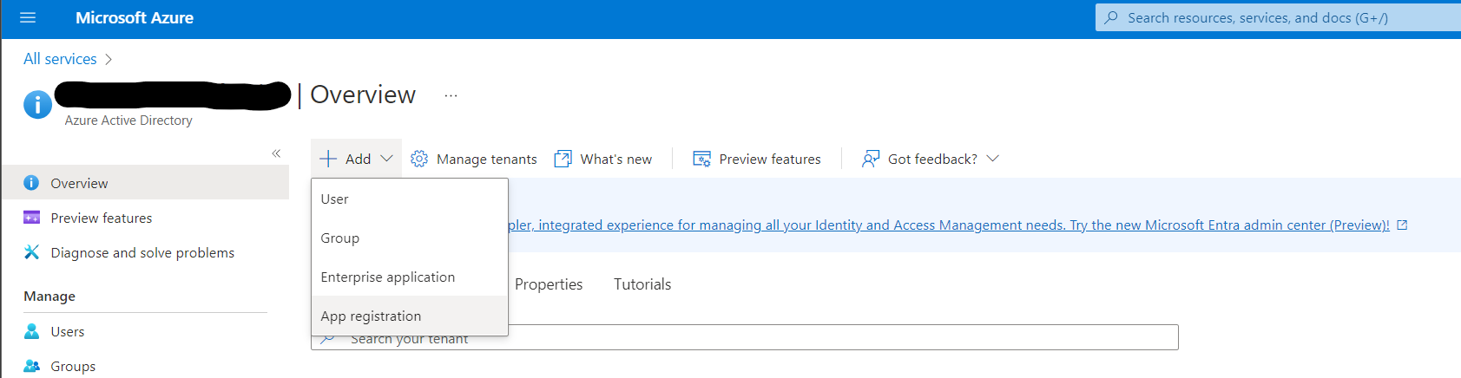Click the Manage tenants gear icon
Screen dimensions: 1461x378
tap(419, 159)
